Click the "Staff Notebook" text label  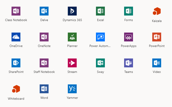[x=44, y=72]
